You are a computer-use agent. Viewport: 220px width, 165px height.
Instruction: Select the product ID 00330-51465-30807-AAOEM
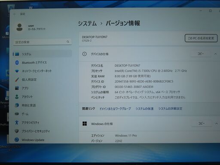point(134,87)
